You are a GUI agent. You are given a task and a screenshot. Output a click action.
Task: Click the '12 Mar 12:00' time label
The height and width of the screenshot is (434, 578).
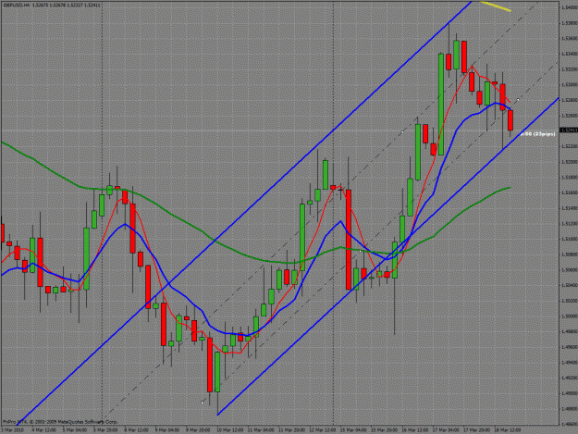click(x=323, y=430)
